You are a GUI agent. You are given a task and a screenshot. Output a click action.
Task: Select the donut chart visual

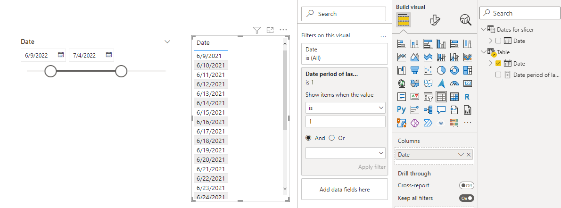(454, 70)
